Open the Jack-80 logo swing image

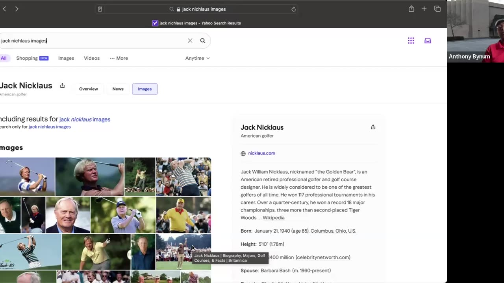[30, 252]
